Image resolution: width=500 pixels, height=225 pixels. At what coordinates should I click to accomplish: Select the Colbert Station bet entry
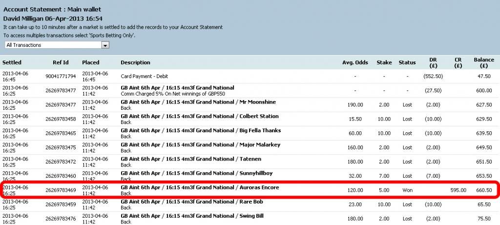coord(250,119)
